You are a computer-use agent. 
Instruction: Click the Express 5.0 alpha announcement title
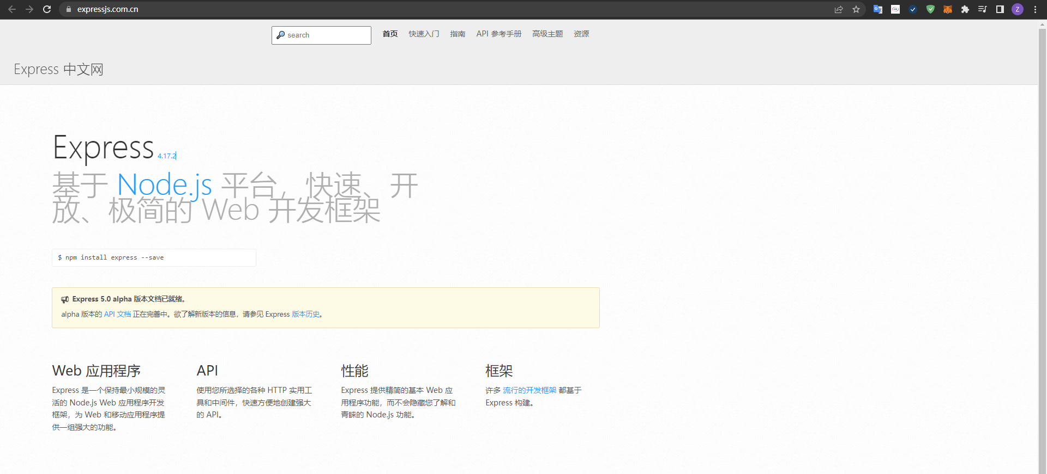pyautogui.click(x=129, y=299)
